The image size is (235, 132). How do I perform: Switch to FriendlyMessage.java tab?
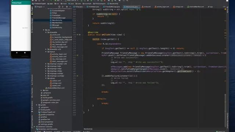[112, 7]
